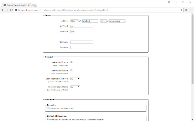Go back using the browser back arrow
Viewport: 194px width, 121px height.
tap(3, 10)
